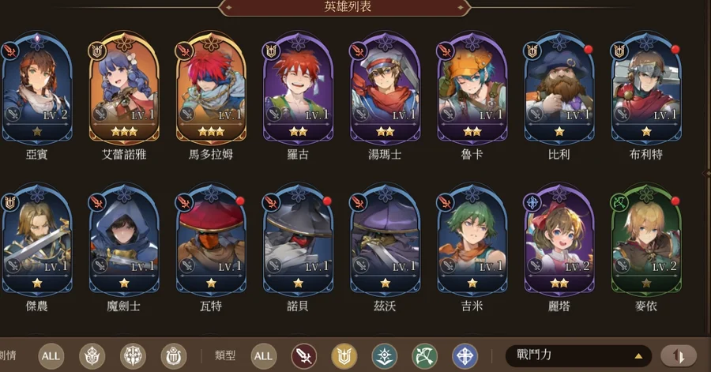Click the yellow arrow in sort dropdown
Viewport: 711px width, 372px height.
638,356
